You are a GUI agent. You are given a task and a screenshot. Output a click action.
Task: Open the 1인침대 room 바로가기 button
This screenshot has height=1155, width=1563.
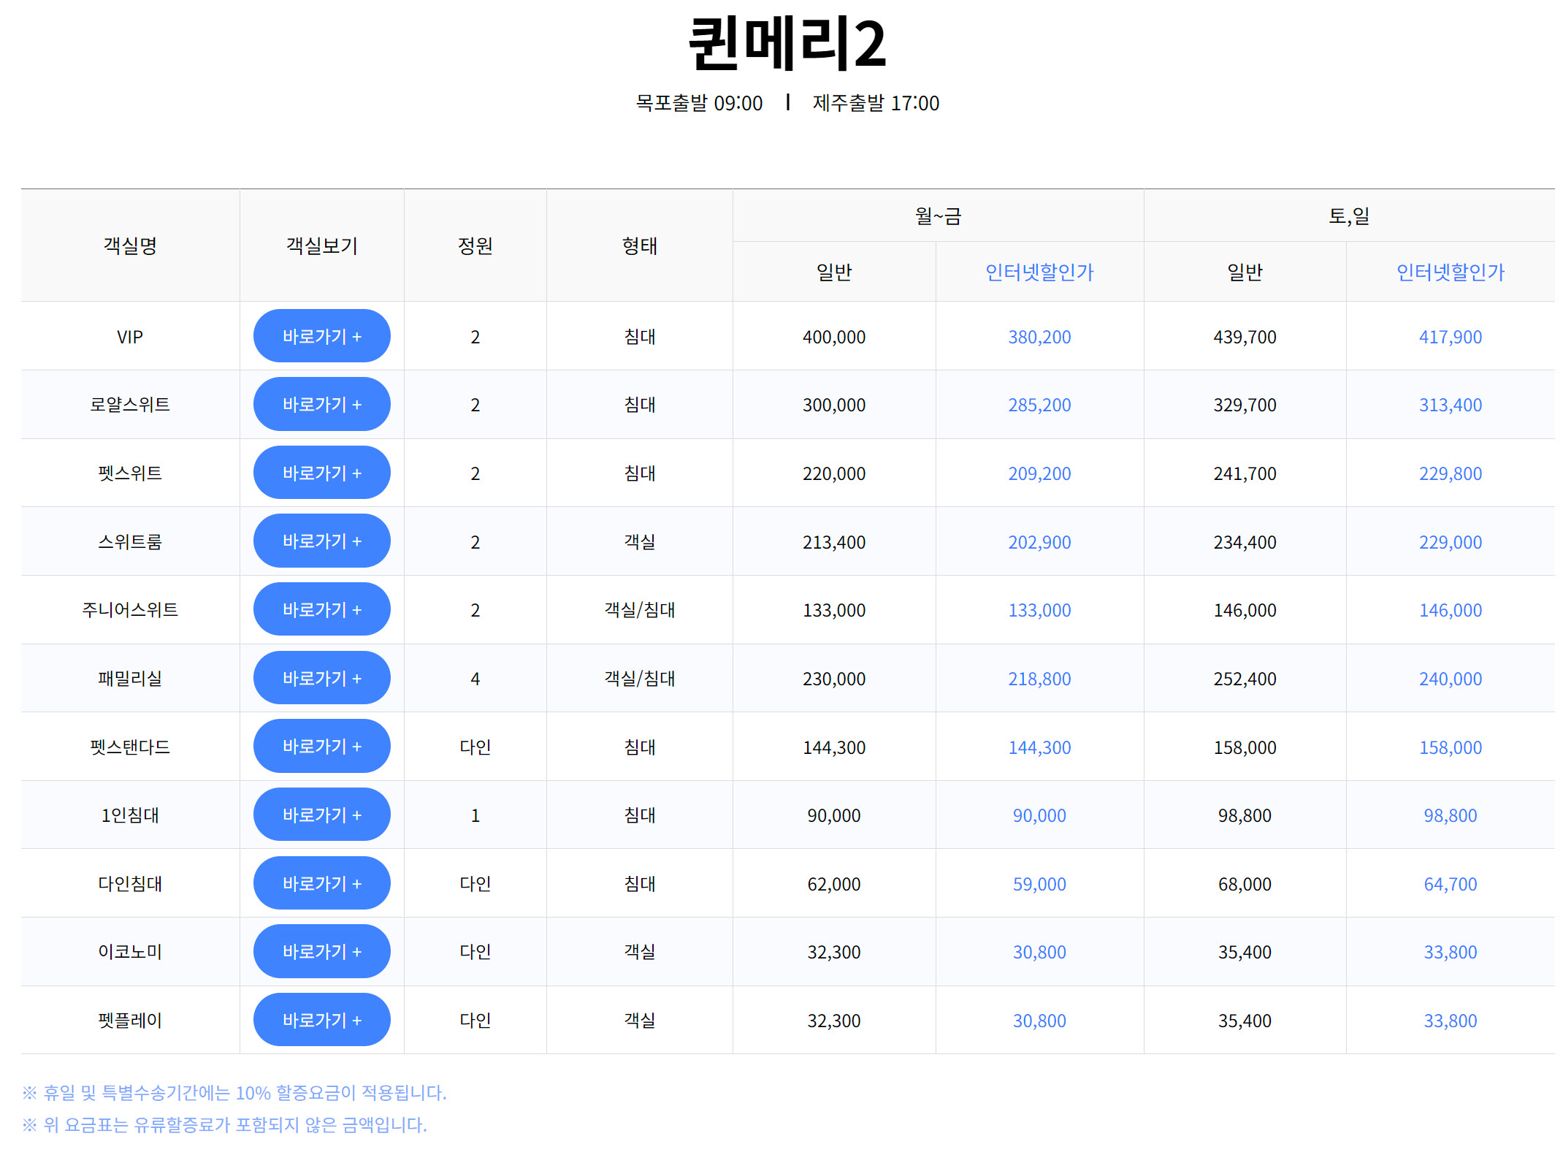tap(321, 815)
